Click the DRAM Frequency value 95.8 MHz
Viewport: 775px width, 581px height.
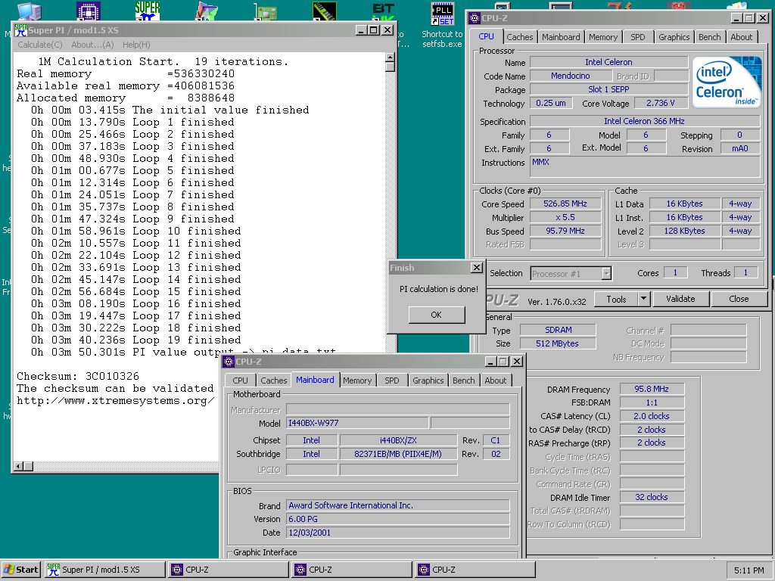point(652,389)
